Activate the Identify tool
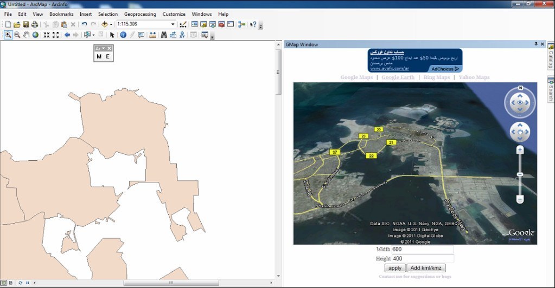Screen dimensions: 555x288 click(123, 35)
